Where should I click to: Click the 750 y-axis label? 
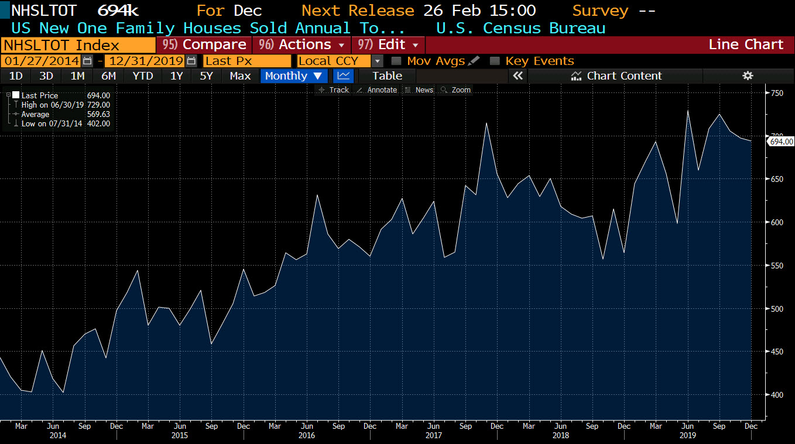pyautogui.click(x=777, y=92)
